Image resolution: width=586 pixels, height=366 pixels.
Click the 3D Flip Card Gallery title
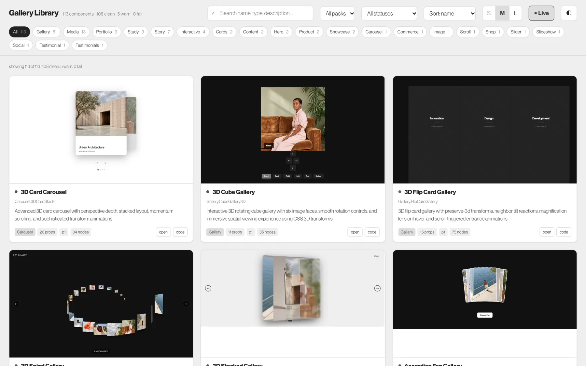(x=430, y=192)
